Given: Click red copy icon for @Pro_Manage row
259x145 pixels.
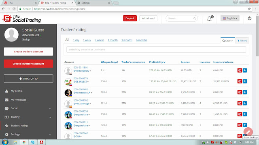Looking at the screenshot, I should click(240, 103).
